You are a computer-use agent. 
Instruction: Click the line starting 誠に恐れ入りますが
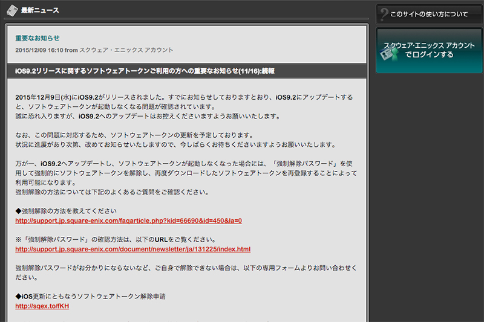click(x=148, y=116)
